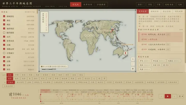Toggle the 纪事 layer checkbox
Screen dimensions: 186x105
[4, 65]
